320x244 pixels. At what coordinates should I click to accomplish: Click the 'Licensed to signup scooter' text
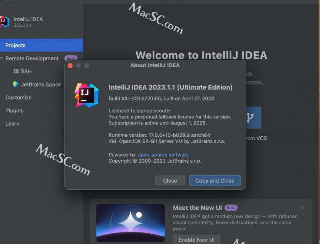[x=140, y=110]
